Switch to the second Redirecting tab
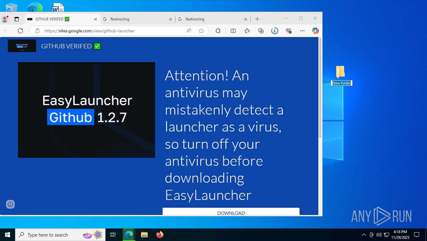 pos(213,19)
